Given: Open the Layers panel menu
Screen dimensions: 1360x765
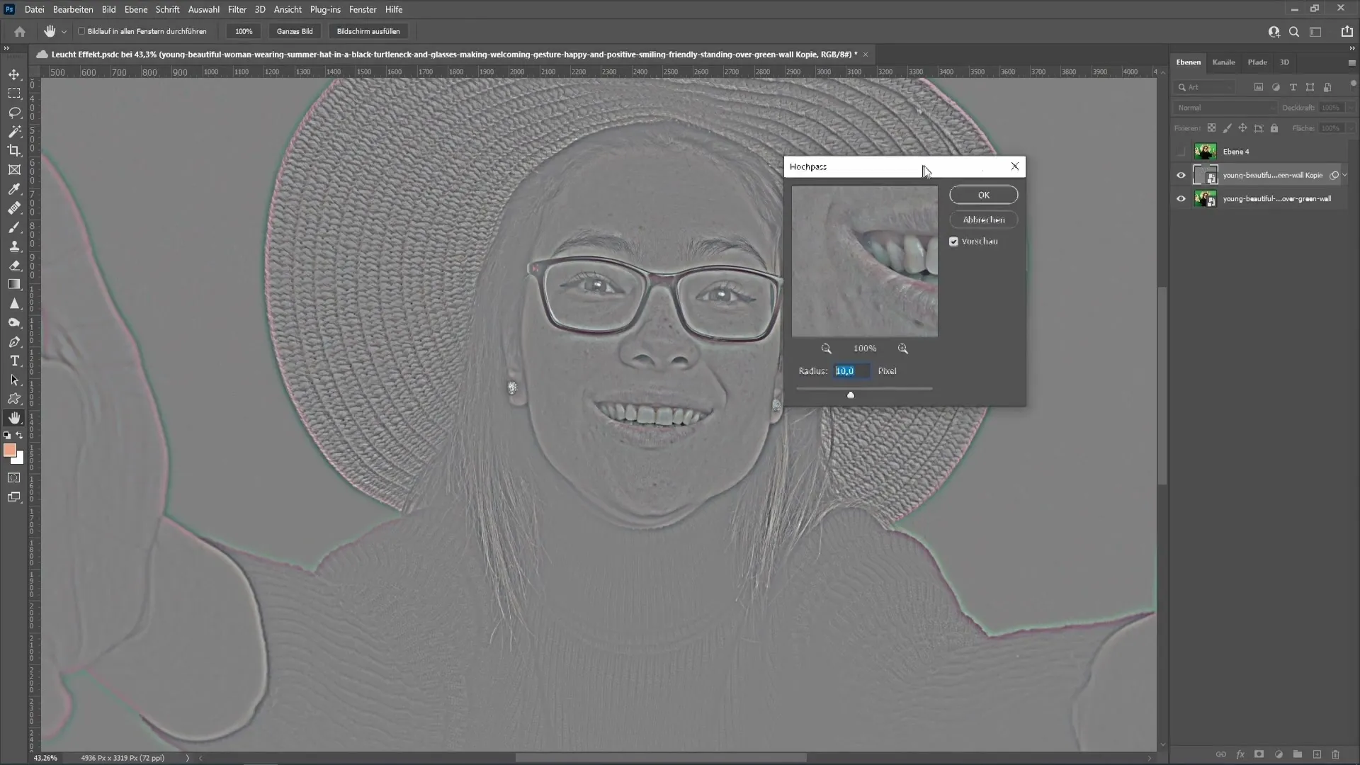Looking at the screenshot, I should [1351, 62].
